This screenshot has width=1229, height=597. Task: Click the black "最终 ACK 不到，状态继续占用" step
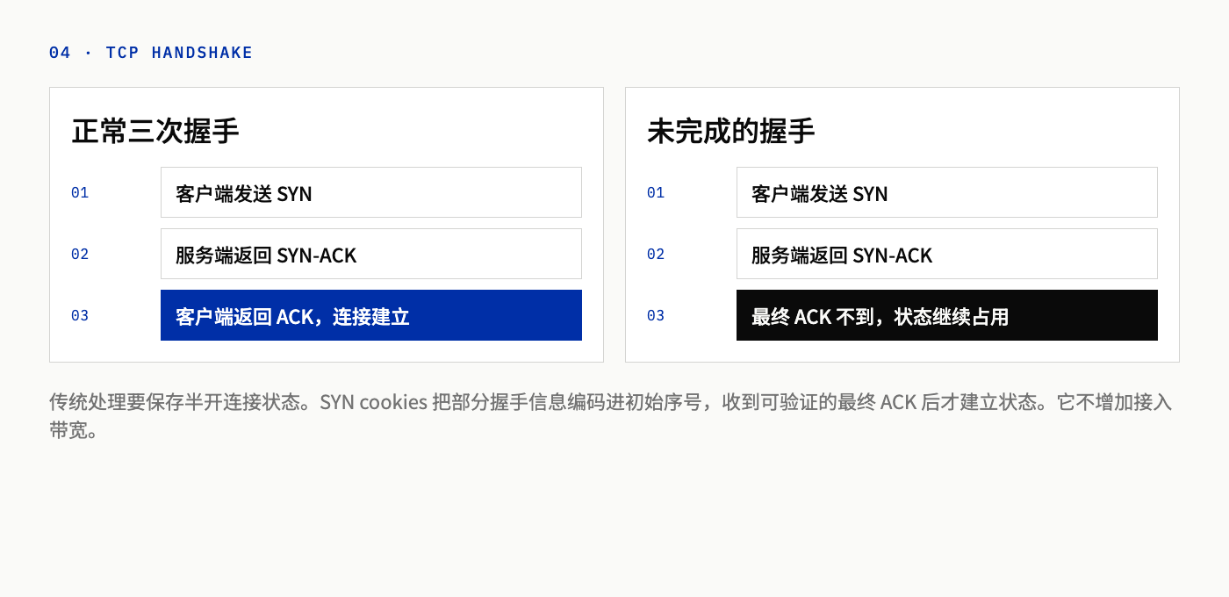click(x=947, y=315)
